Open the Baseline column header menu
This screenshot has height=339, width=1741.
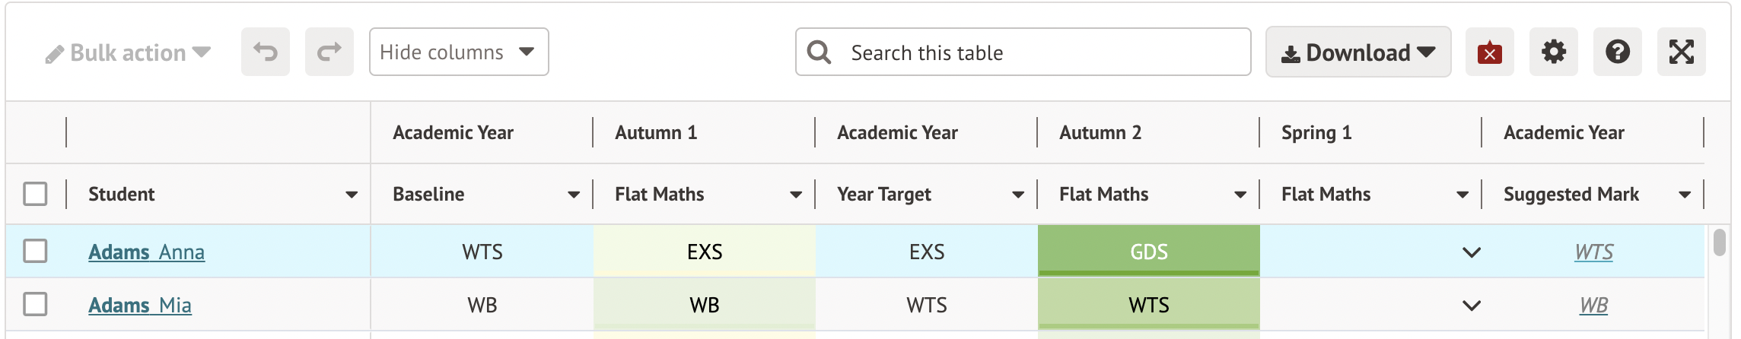574,195
